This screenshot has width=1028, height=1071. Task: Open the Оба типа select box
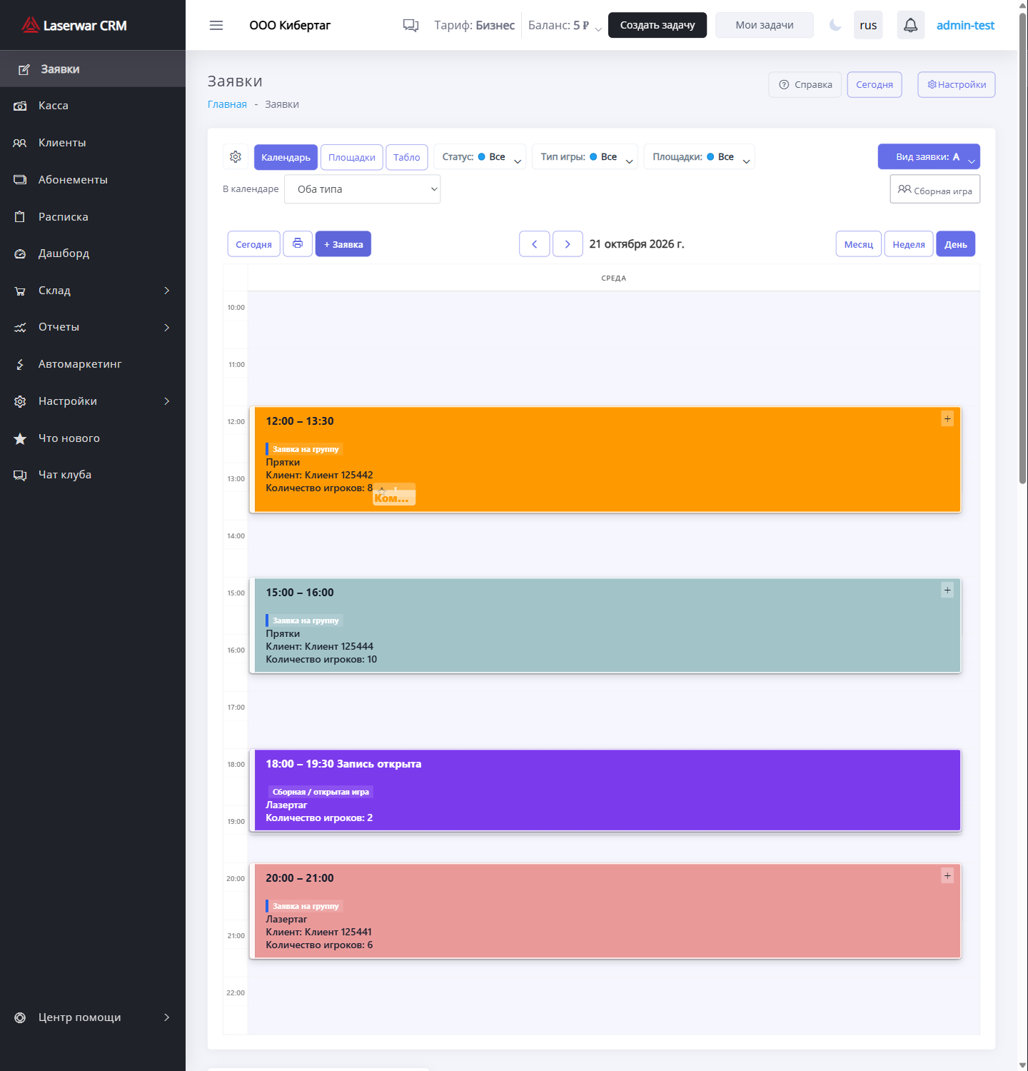coord(362,189)
